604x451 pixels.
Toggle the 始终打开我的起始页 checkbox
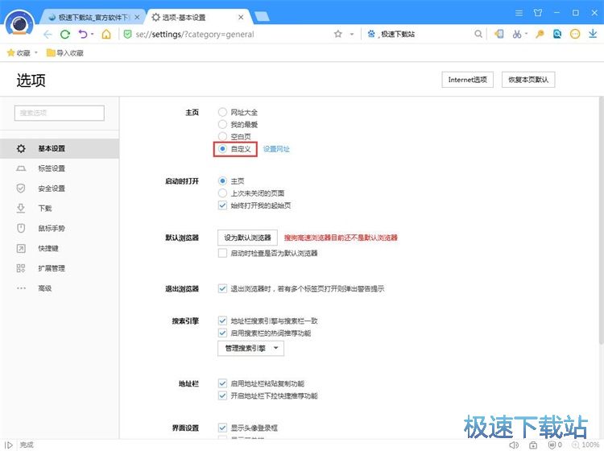coord(222,205)
